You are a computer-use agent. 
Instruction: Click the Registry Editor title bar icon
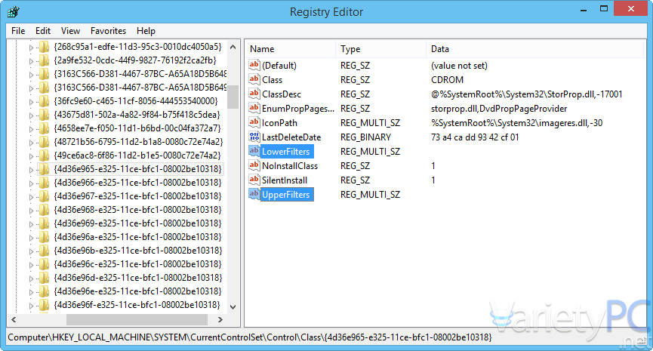[x=14, y=12]
